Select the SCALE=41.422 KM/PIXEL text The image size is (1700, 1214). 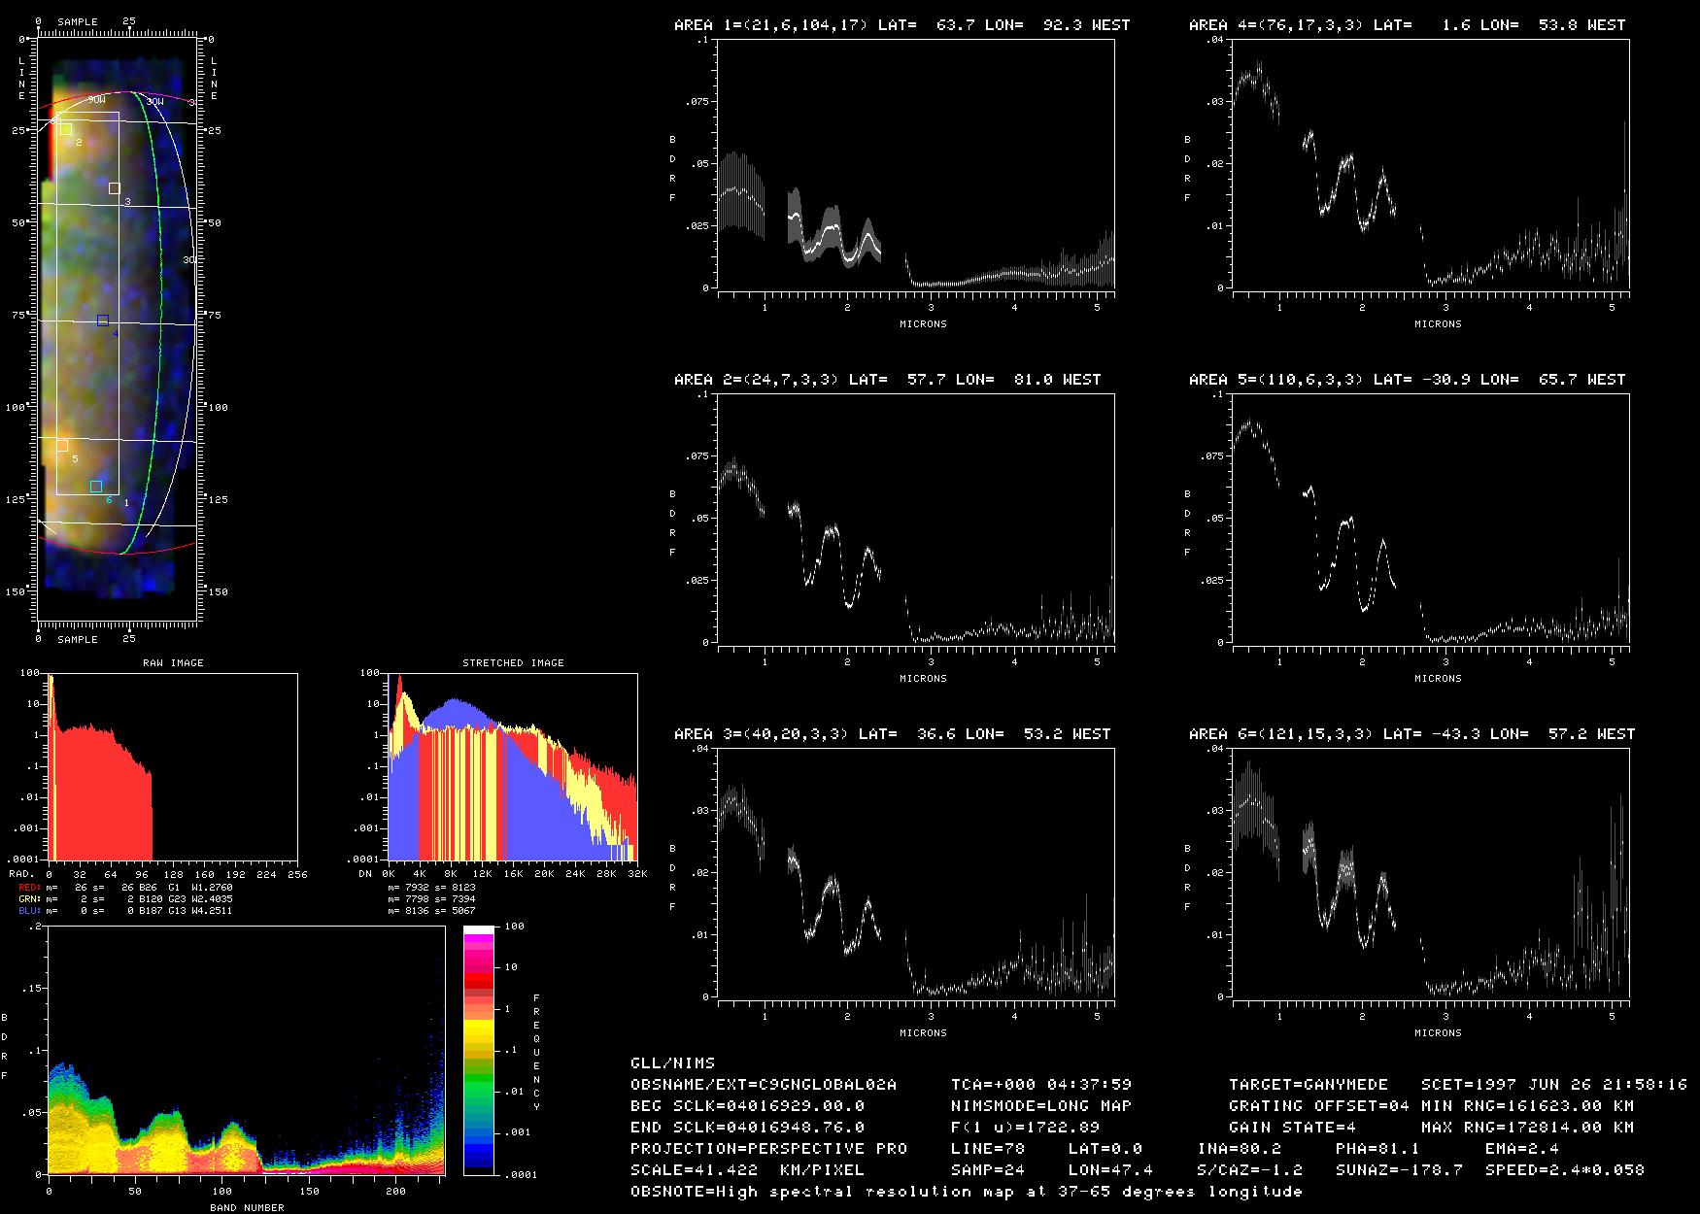point(747,1170)
